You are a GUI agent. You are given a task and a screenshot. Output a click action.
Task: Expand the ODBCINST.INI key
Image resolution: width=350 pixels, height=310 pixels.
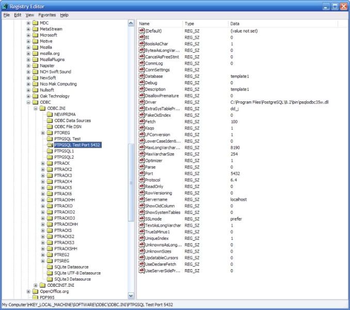point(36,285)
